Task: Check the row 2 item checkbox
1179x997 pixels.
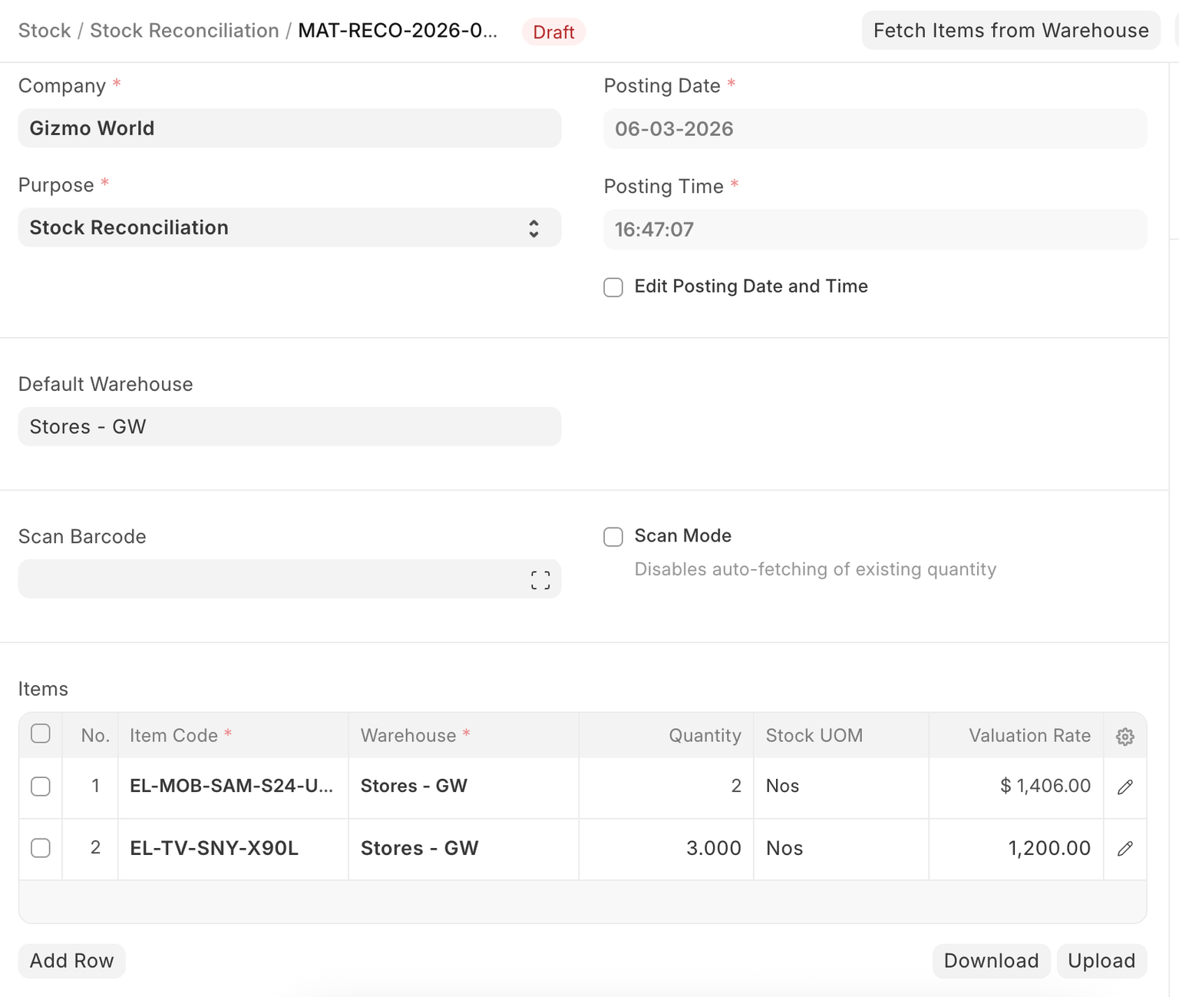Action: (41, 848)
